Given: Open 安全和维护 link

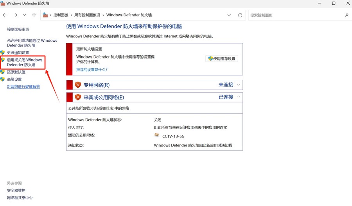Looking at the screenshot, I should (x=16, y=190).
